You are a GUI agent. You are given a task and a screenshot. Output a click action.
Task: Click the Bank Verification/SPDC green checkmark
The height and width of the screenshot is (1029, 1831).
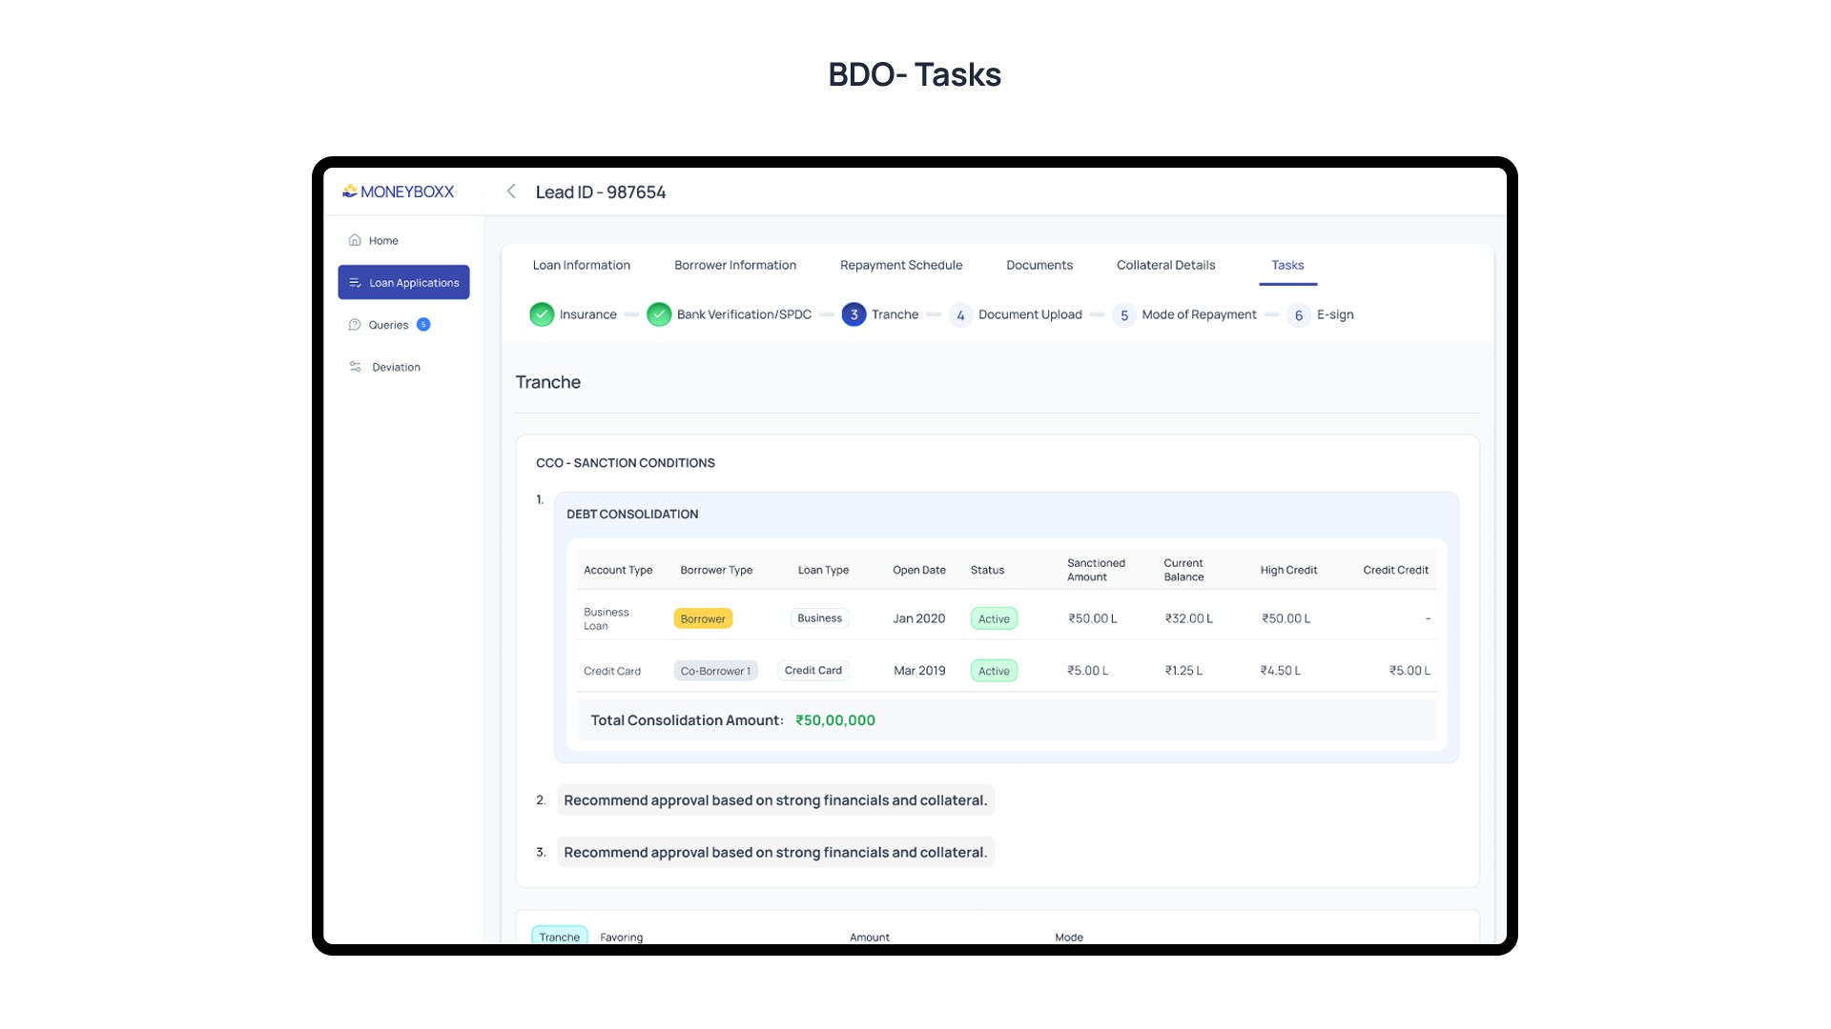tap(659, 314)
